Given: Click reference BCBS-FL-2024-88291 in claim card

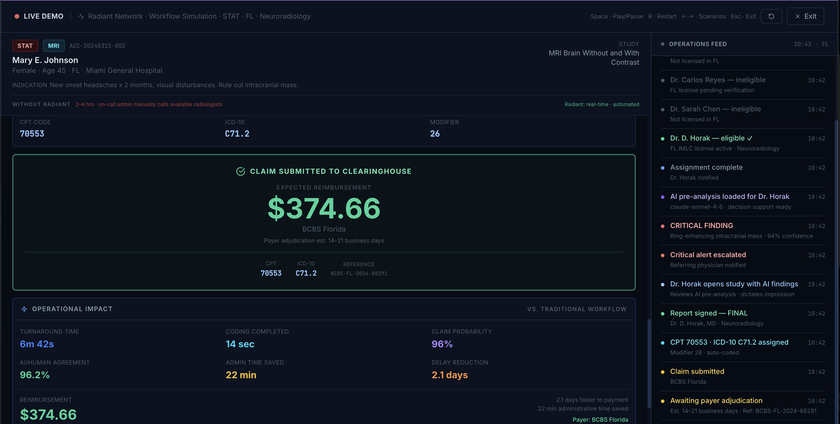Looking at the screenshot, I should (x=359, y=274).
